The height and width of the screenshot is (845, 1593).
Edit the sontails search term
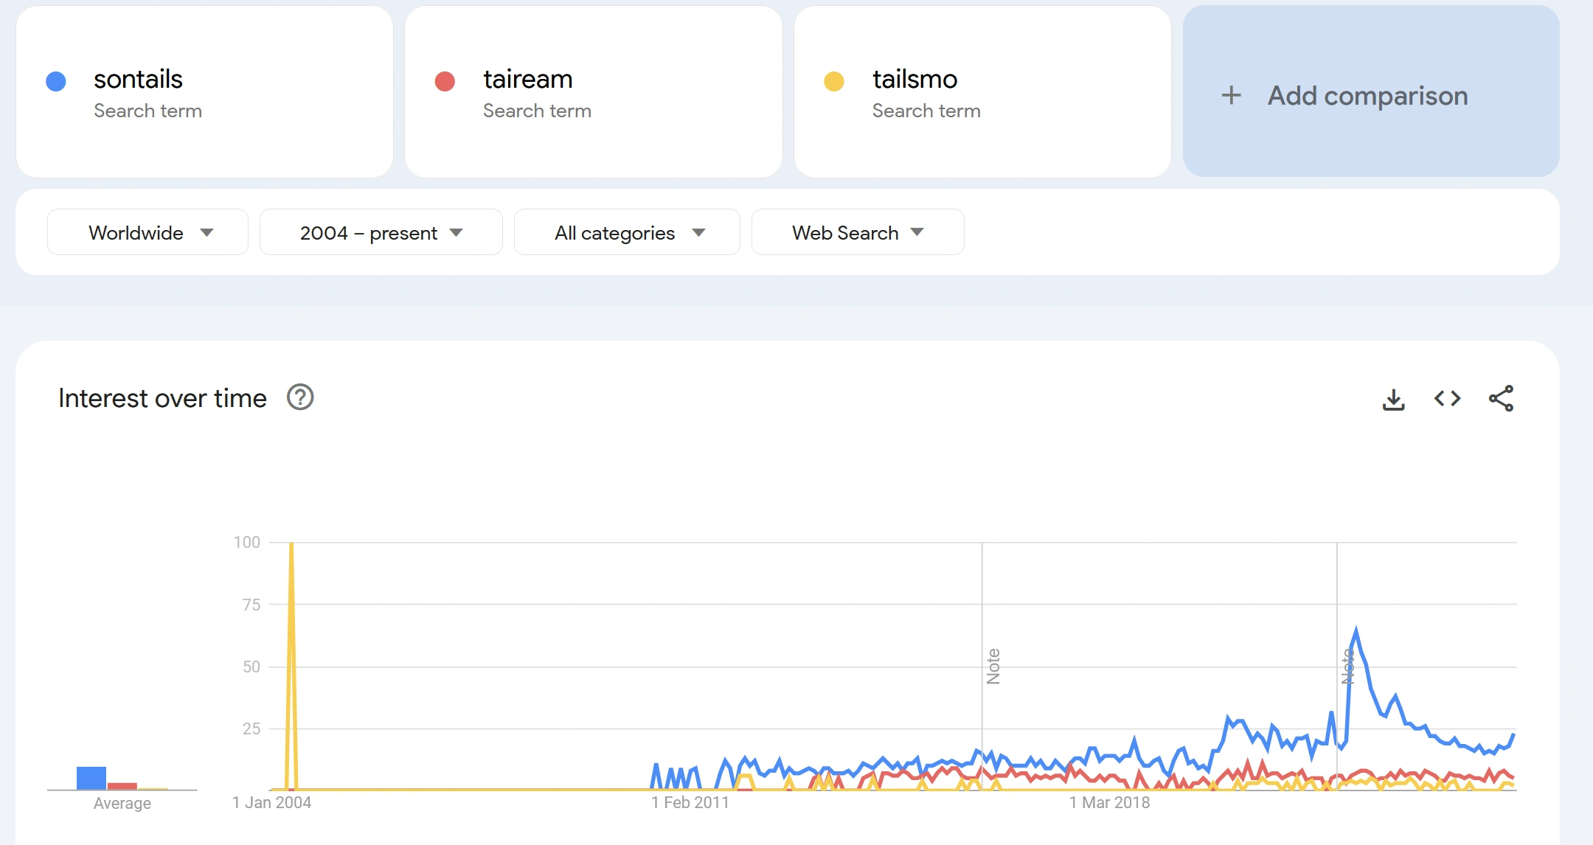(139, 80)
